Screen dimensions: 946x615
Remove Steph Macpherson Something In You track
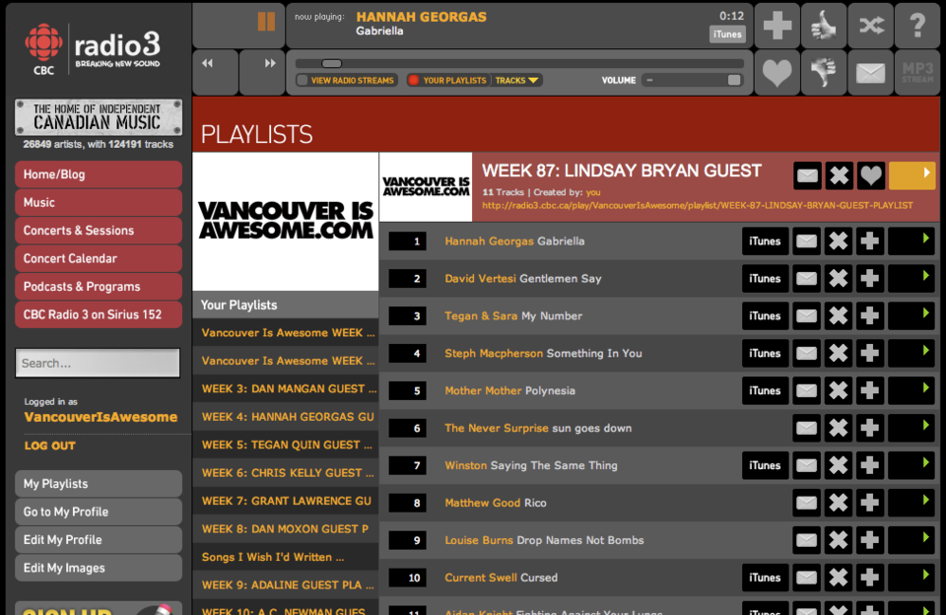pos(838,354)
